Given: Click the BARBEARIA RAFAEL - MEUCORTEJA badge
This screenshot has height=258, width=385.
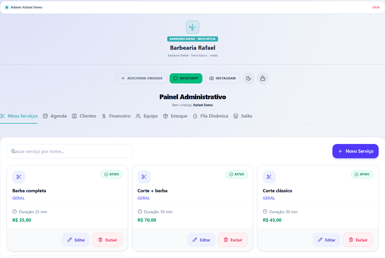Looking at the screenshot, I should tap(193, 39).
